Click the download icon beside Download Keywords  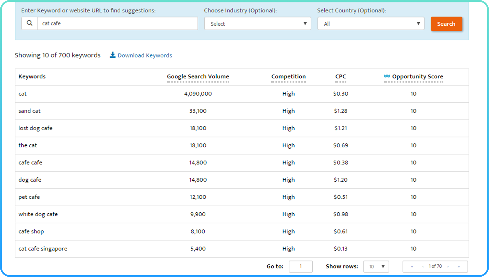[x=113, y=55]
